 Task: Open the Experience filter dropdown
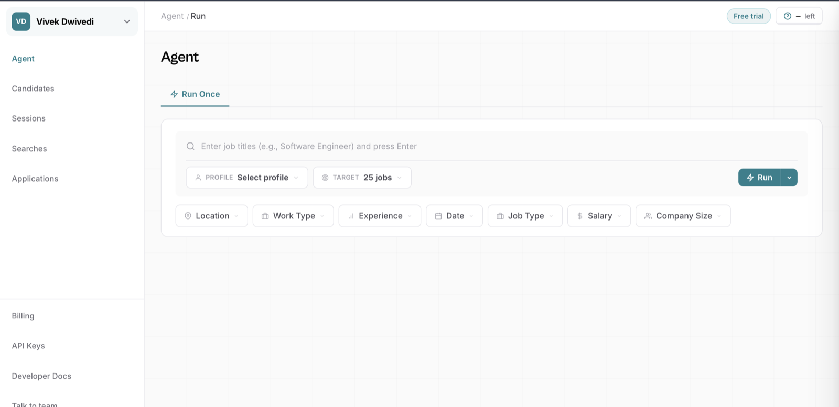point(380,216)
